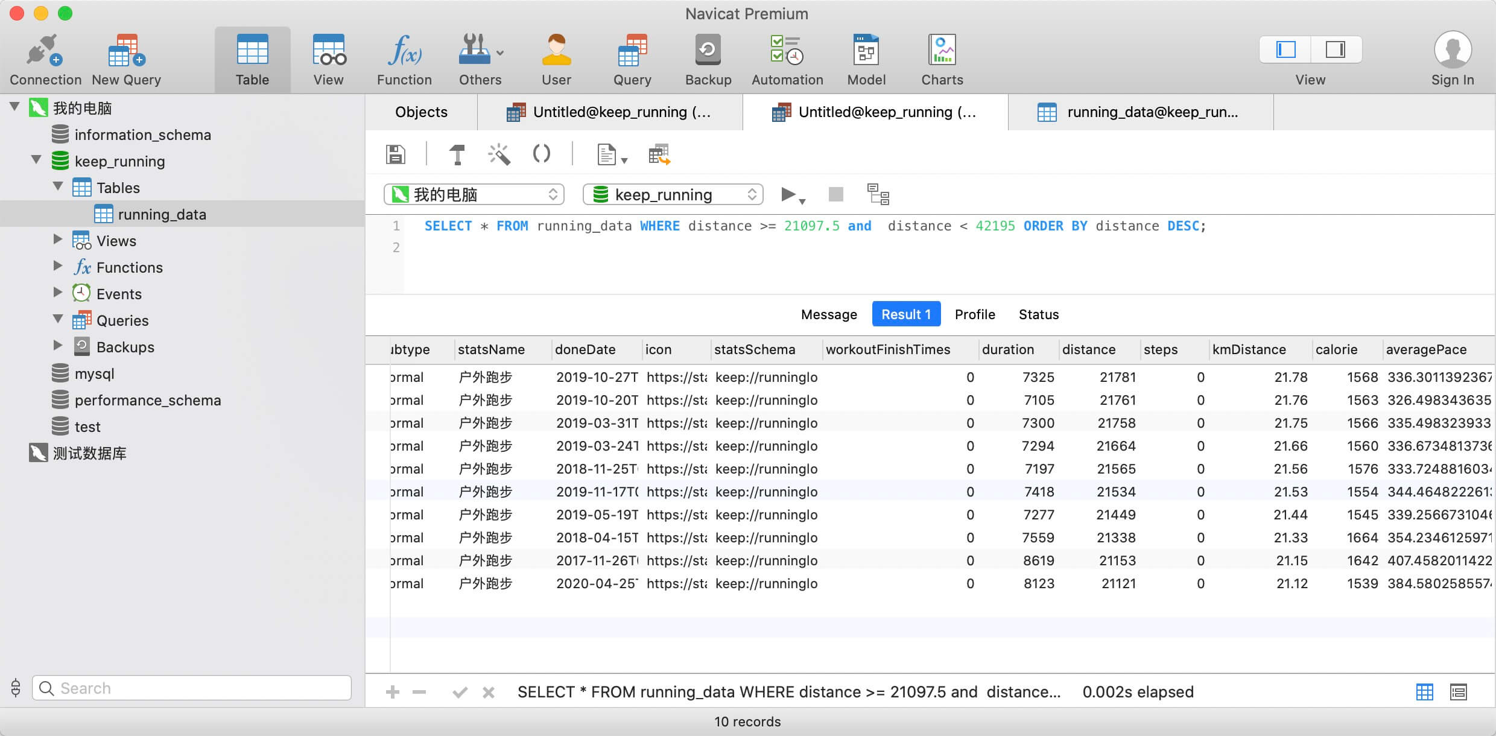This screenshot has height=736, width=1496.
Task: Click the Sign In avatar
Action: 1453,50
